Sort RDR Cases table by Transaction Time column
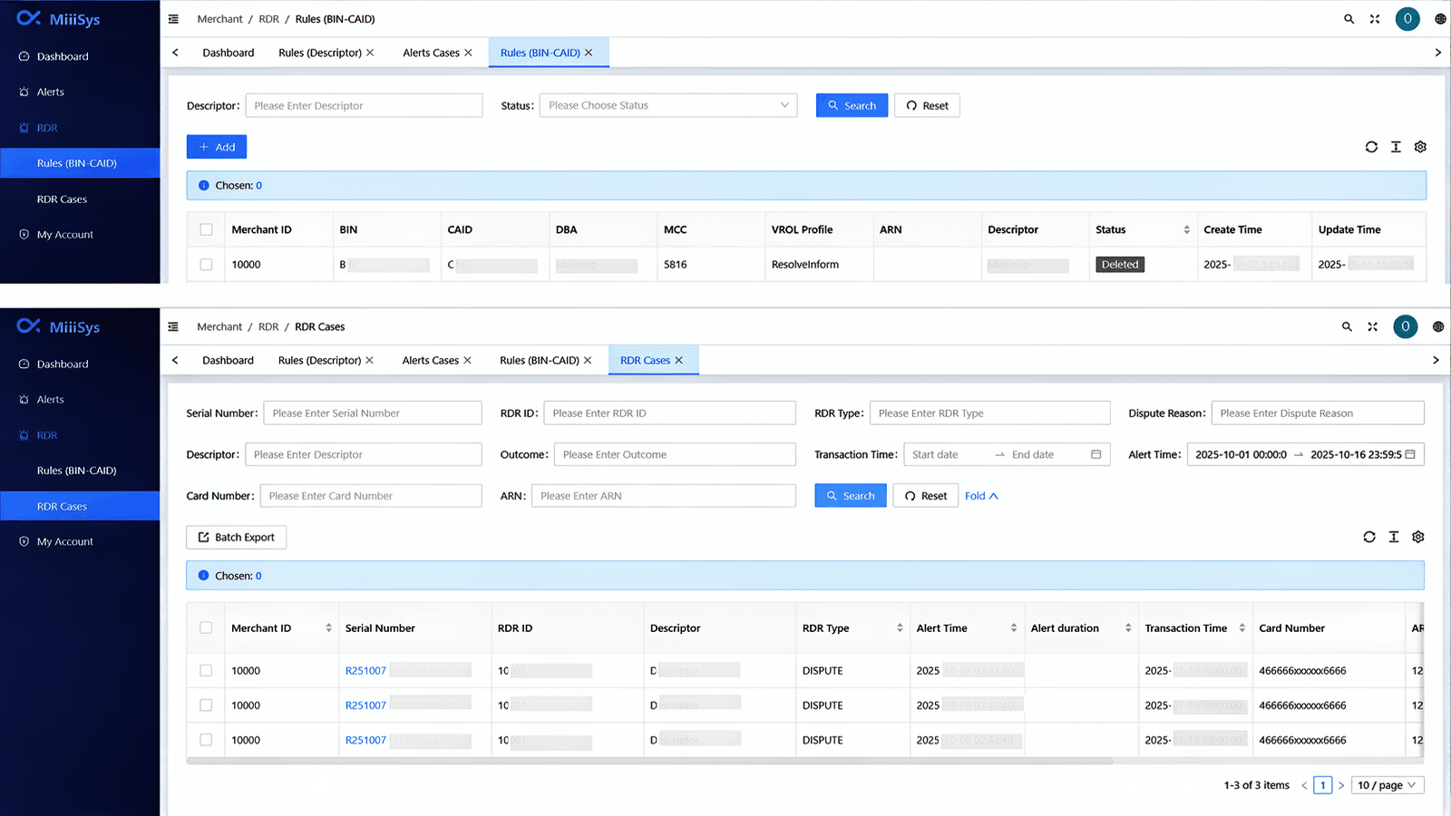The height and width of the screenshot is (816, 1451). (x=1242, y=628)
